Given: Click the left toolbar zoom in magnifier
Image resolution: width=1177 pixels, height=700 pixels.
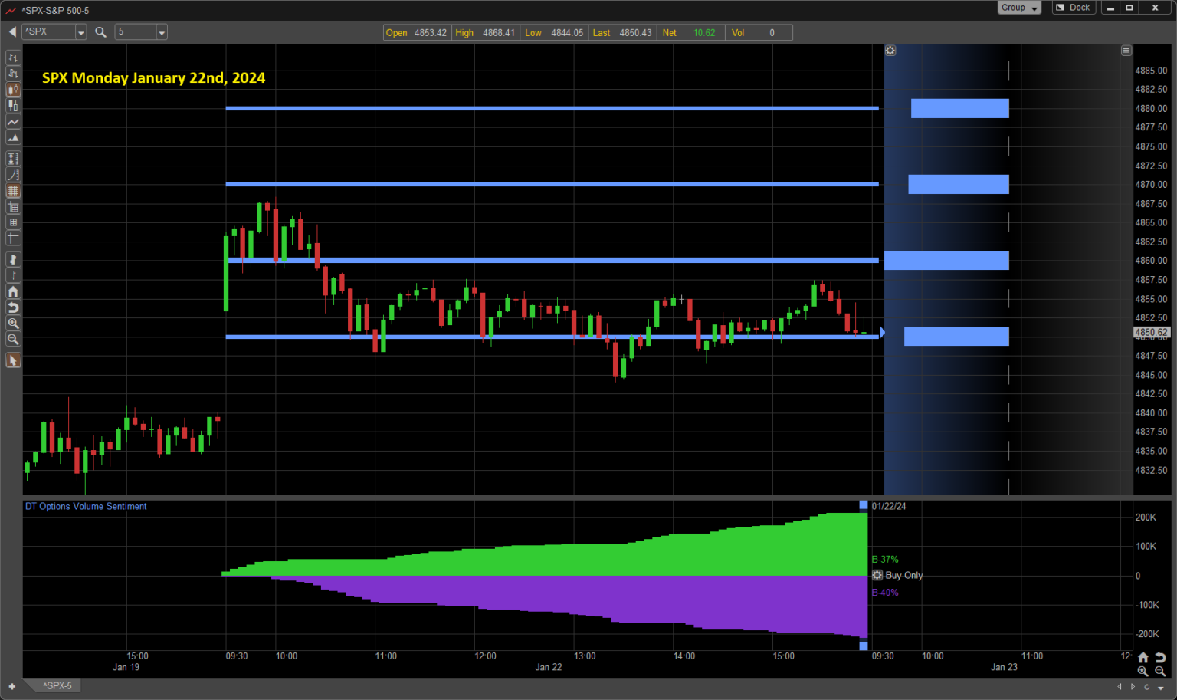Looking at the screenshot, I should (x=13, y=324).
